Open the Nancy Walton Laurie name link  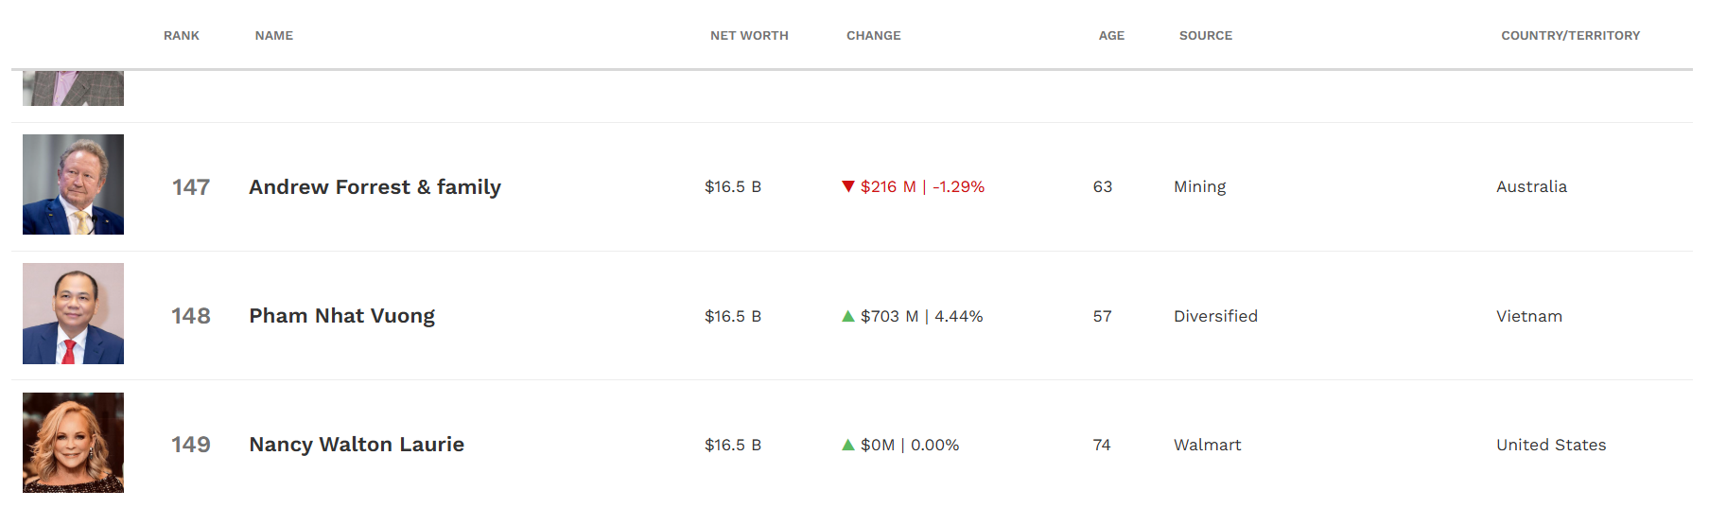[x=357, y=445]
